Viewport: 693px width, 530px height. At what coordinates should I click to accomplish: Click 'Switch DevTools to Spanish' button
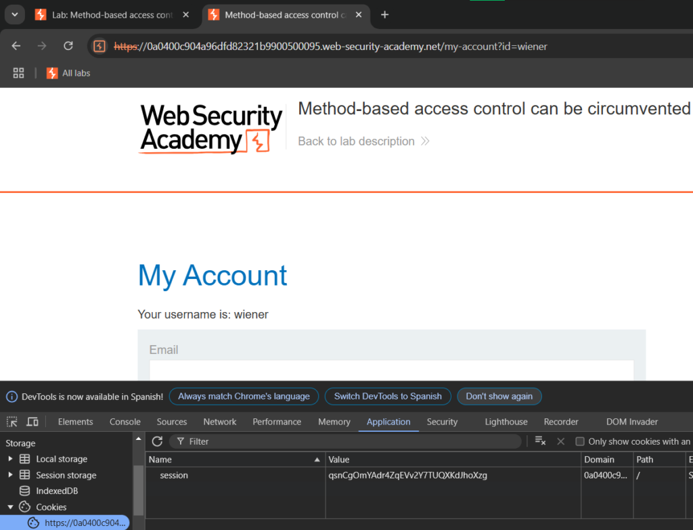point(388,397)
